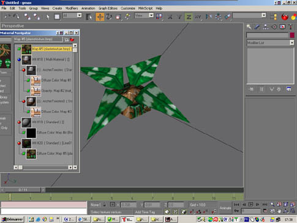297x223 pixels.
Task: Activate the Select and Scale tool
Action: [118, 17]
